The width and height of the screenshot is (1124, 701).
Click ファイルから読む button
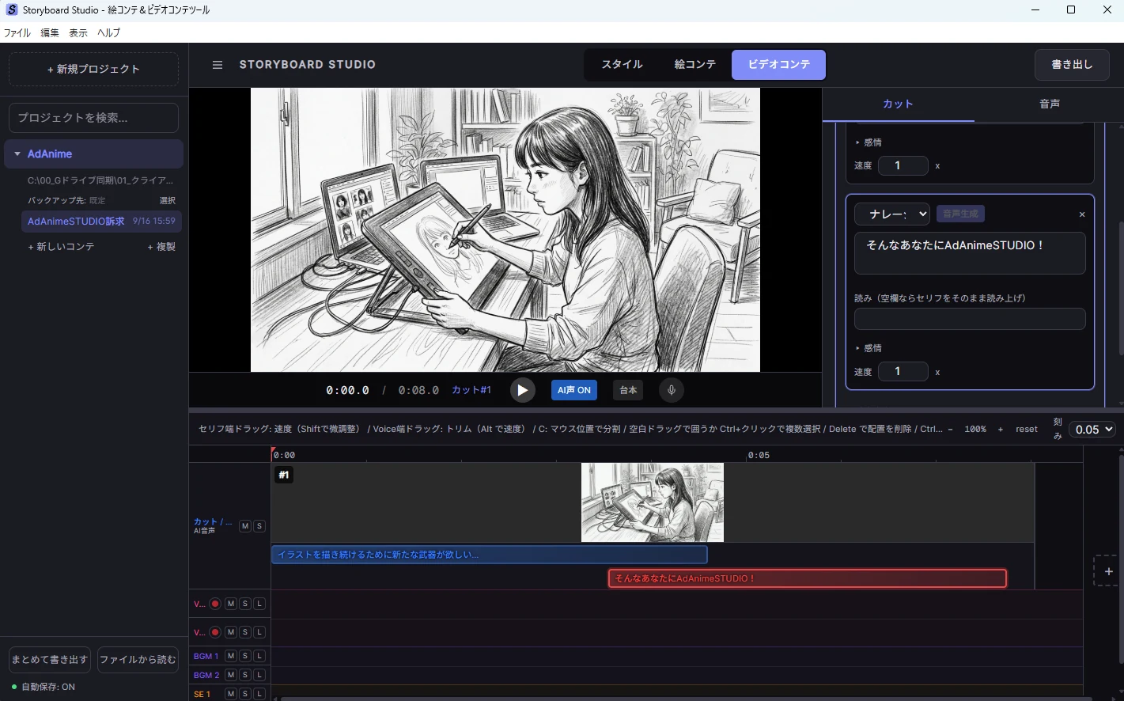point(138,660)
